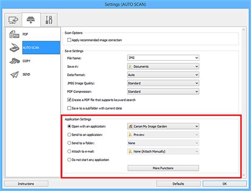Viewport: 251px width, 191px height.
Task: Click the More Functions button
Action: click(x=163, y=168)
